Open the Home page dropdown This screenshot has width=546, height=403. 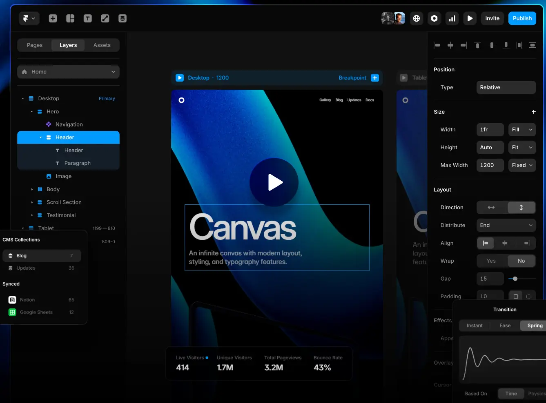coord(68,72)
